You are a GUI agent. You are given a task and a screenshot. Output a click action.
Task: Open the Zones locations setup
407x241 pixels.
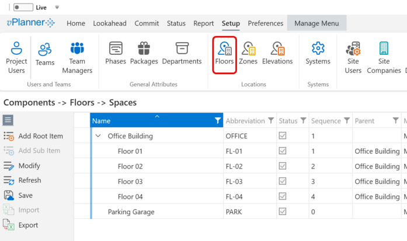tap(248, 53)
